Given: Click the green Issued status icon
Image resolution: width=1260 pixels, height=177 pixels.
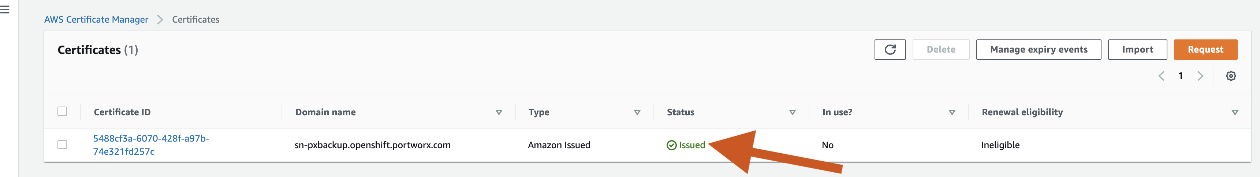Looking at the screenshot, I should pyautogui.click(x=672, y=145).
